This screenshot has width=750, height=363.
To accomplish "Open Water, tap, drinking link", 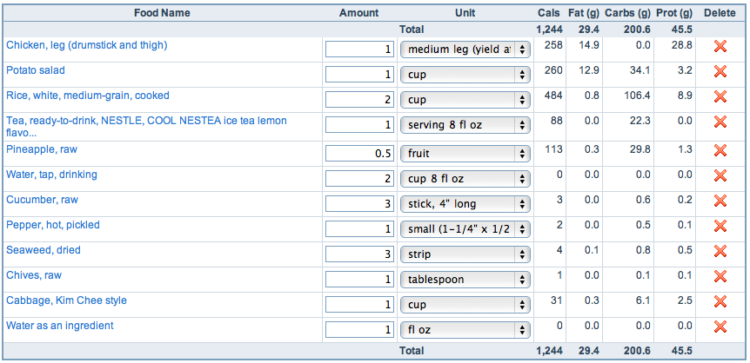I will tap(51, 175).
